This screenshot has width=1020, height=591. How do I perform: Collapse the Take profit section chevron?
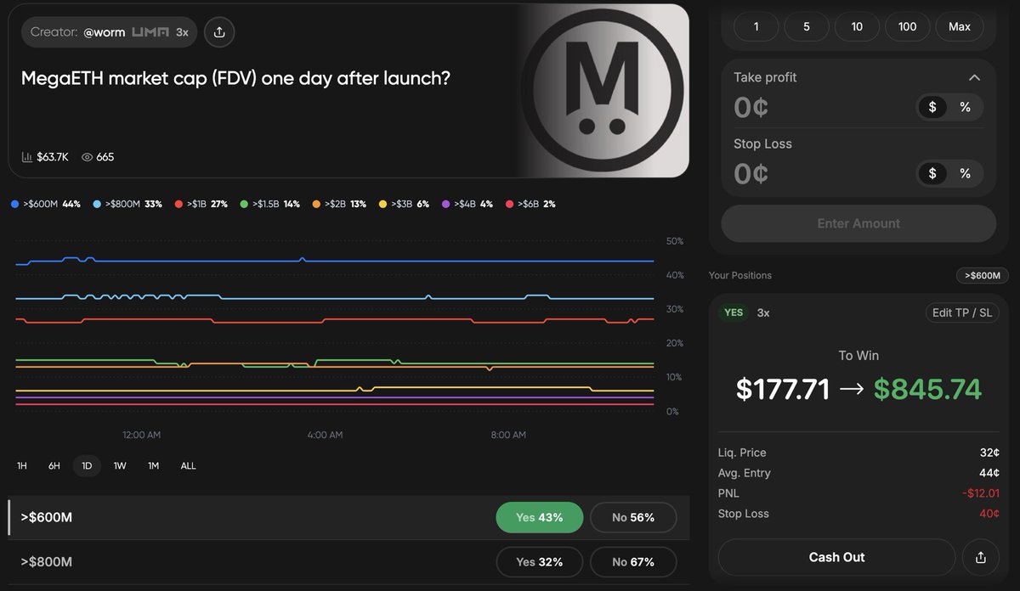974,77
